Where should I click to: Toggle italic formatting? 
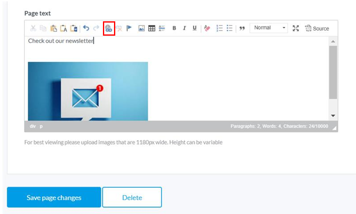pyautogui.click(x=185, y=28)
